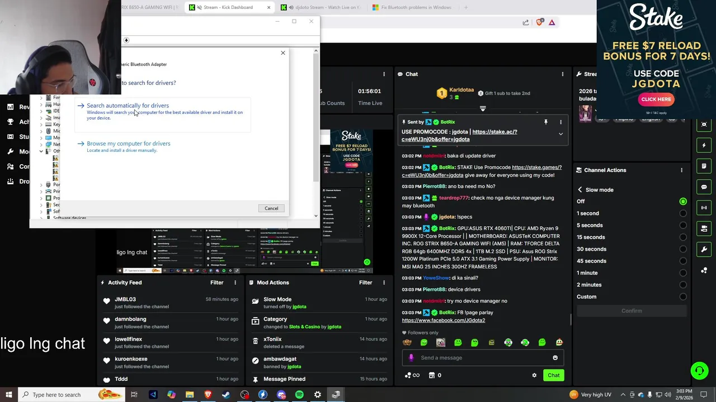The image size is (716, 402).
Task: Open Brave browser from taskbar
Action: point(208,395)
